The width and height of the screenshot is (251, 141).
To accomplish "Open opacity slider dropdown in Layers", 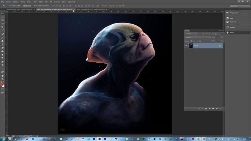I will point(222,37).
